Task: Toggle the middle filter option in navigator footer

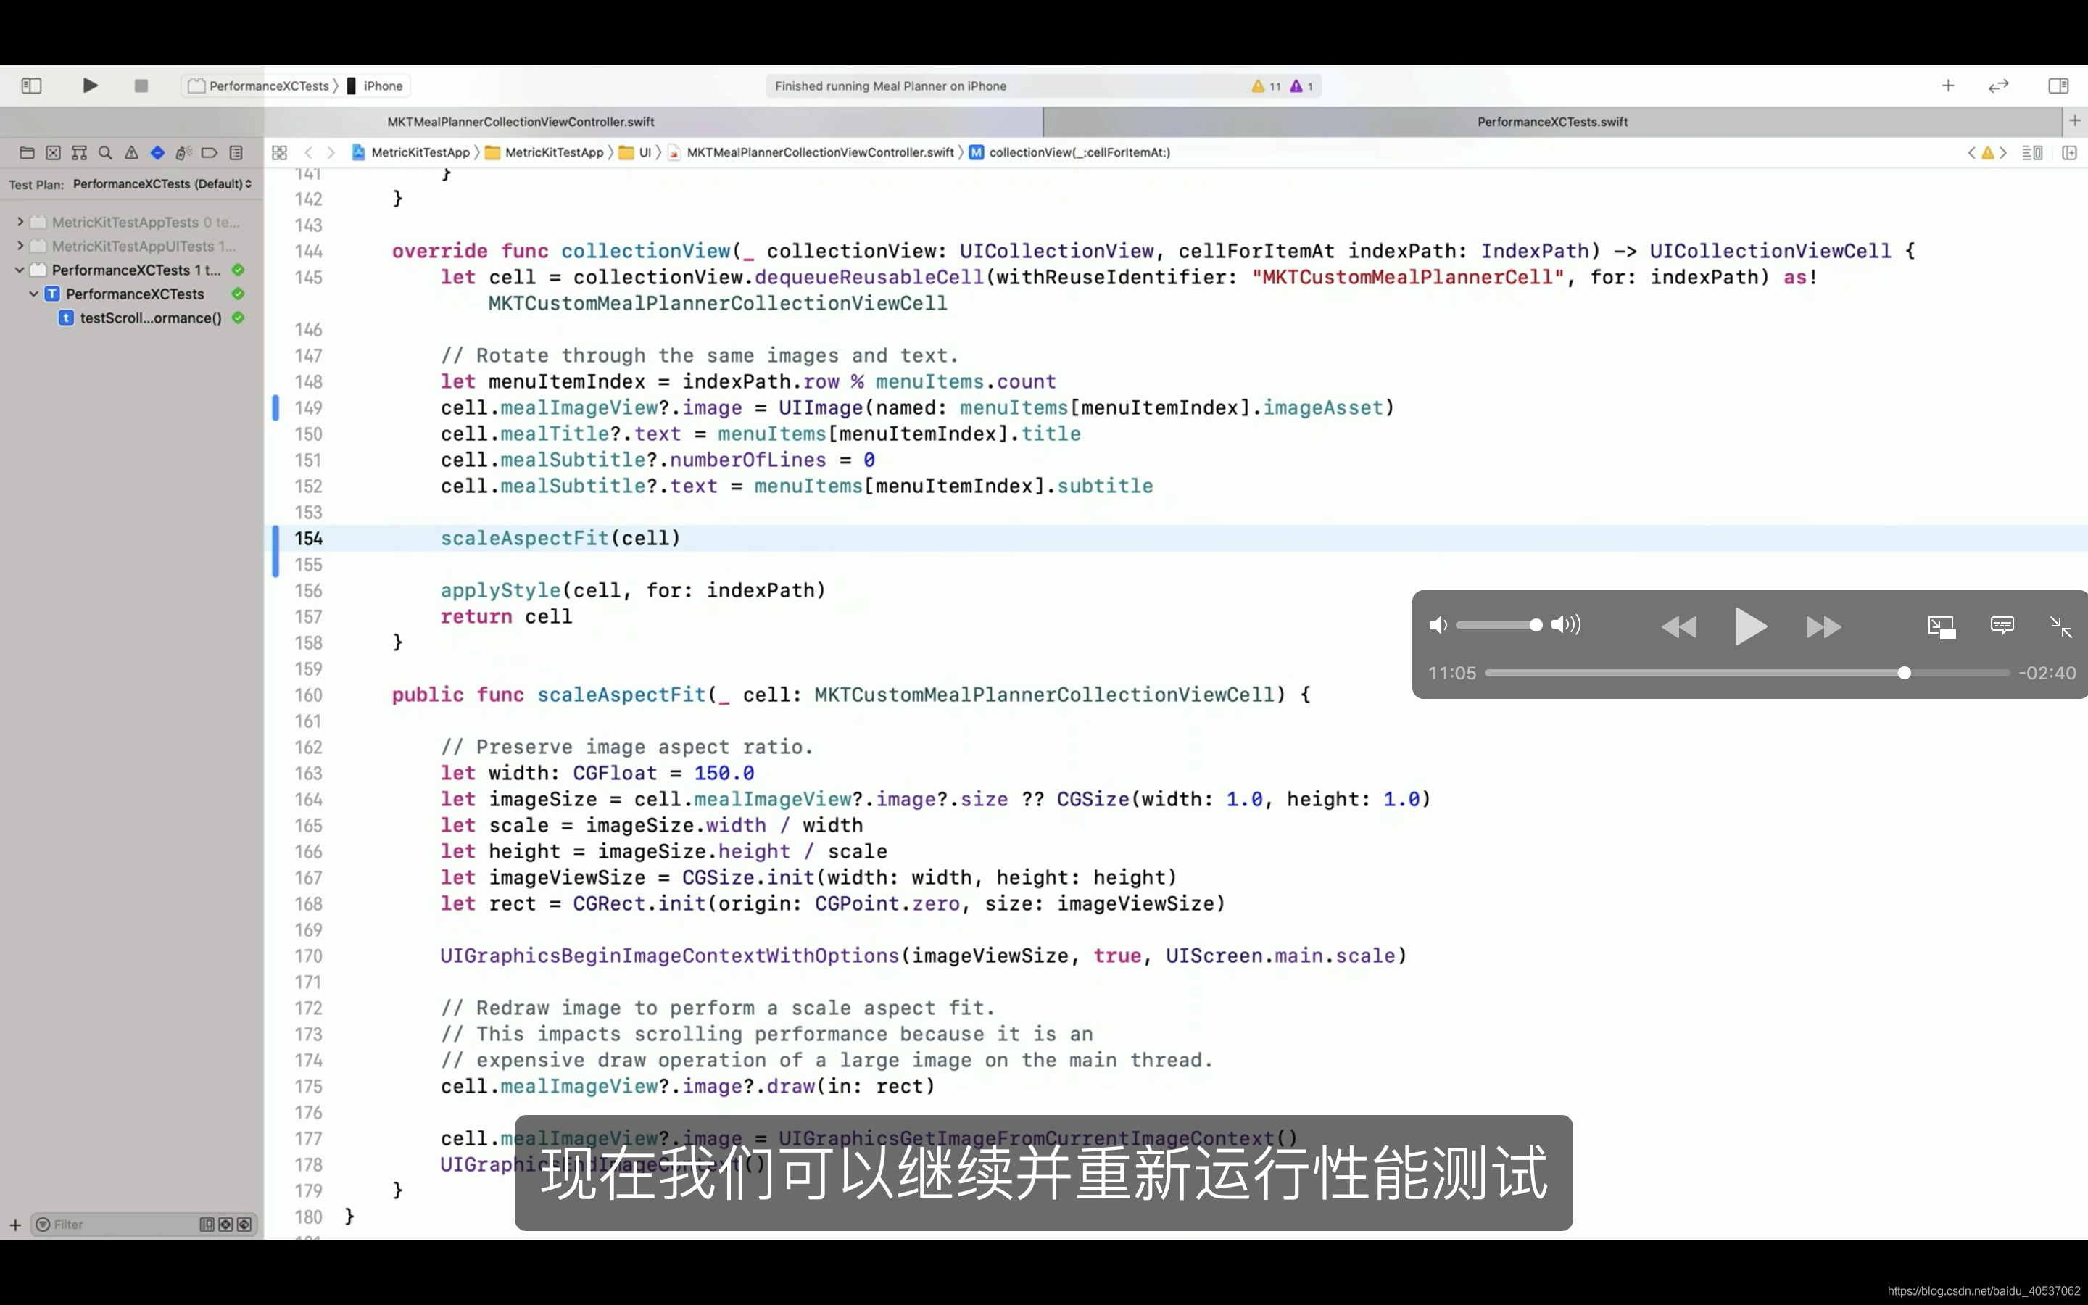Action: (x=225, y=1225)
